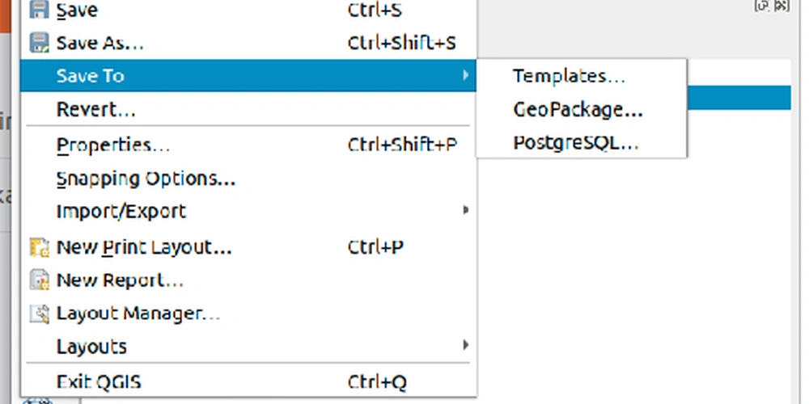Click the New Print Layout icon
The width and height of the screenshot is (809, 404).
[39, 247]
